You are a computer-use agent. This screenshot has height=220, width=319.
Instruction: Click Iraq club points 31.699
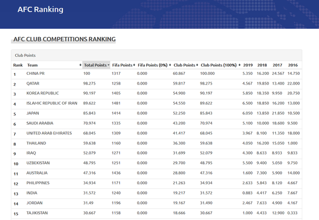[x=179, y=153]
